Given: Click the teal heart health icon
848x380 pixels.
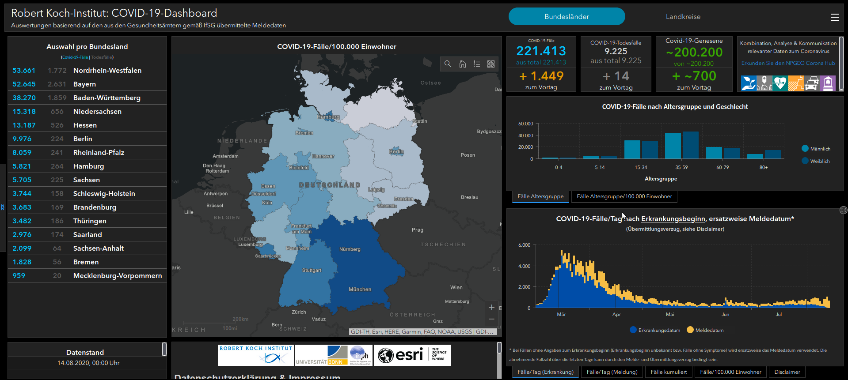Looking at the screenshot, I should [x=780, y=83].
